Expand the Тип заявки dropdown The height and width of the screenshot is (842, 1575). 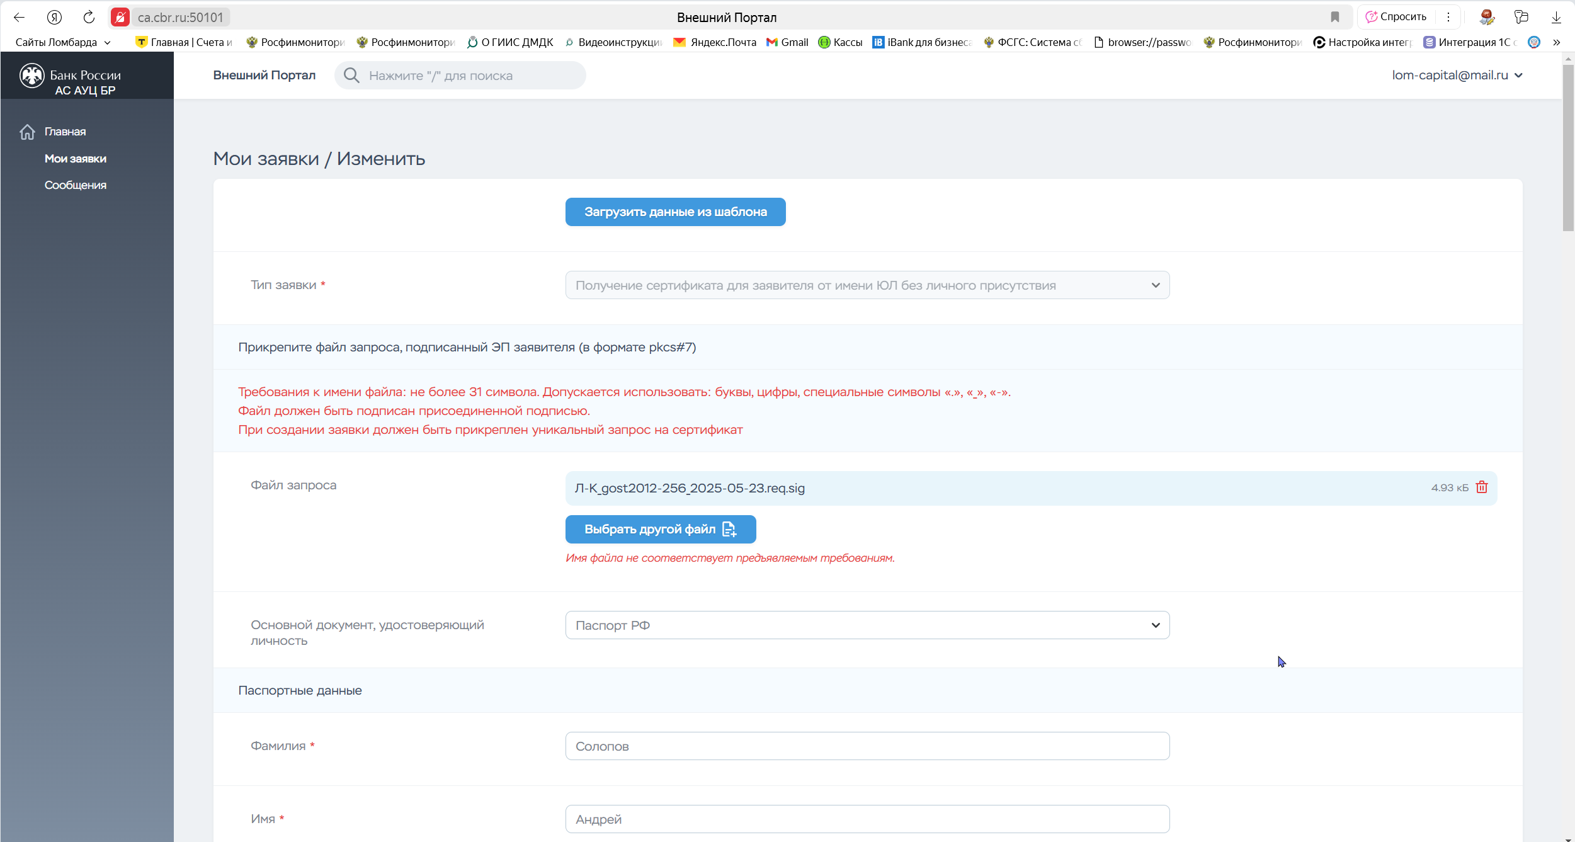[867, 285]
